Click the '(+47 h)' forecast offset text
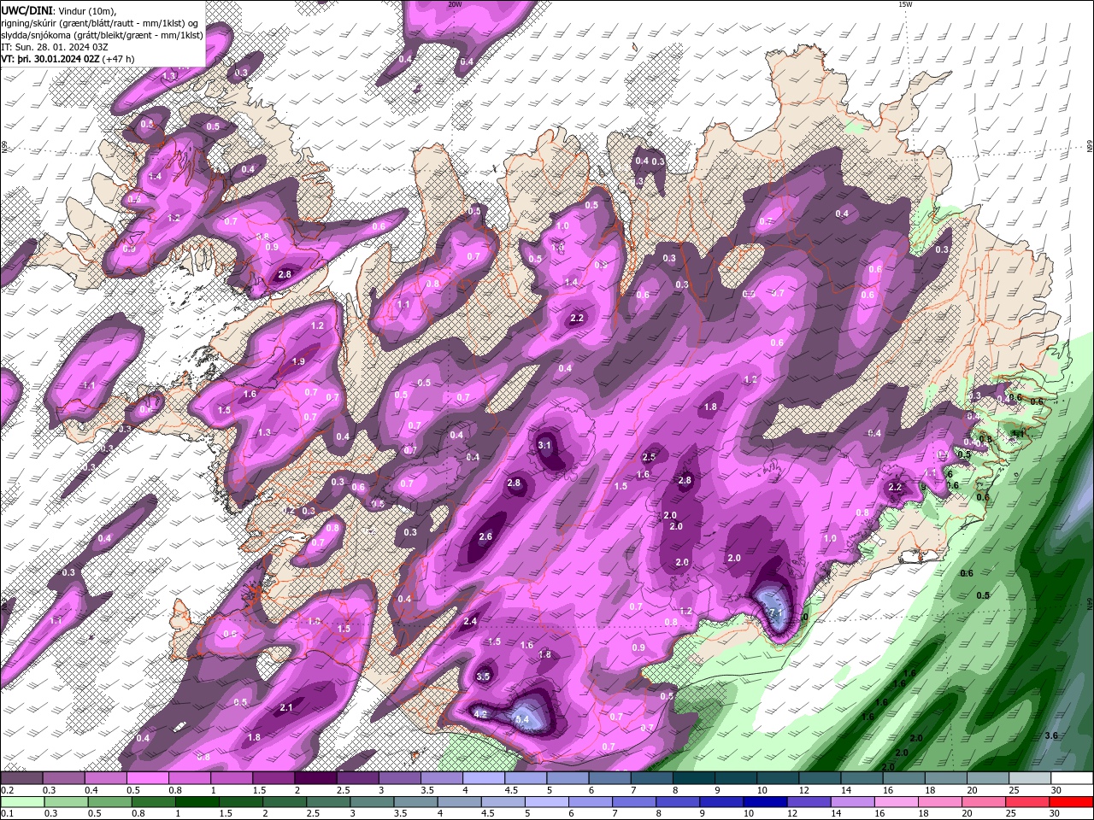 point(119,59)
